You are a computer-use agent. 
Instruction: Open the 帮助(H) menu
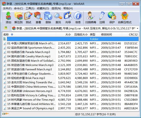[68, 8]
